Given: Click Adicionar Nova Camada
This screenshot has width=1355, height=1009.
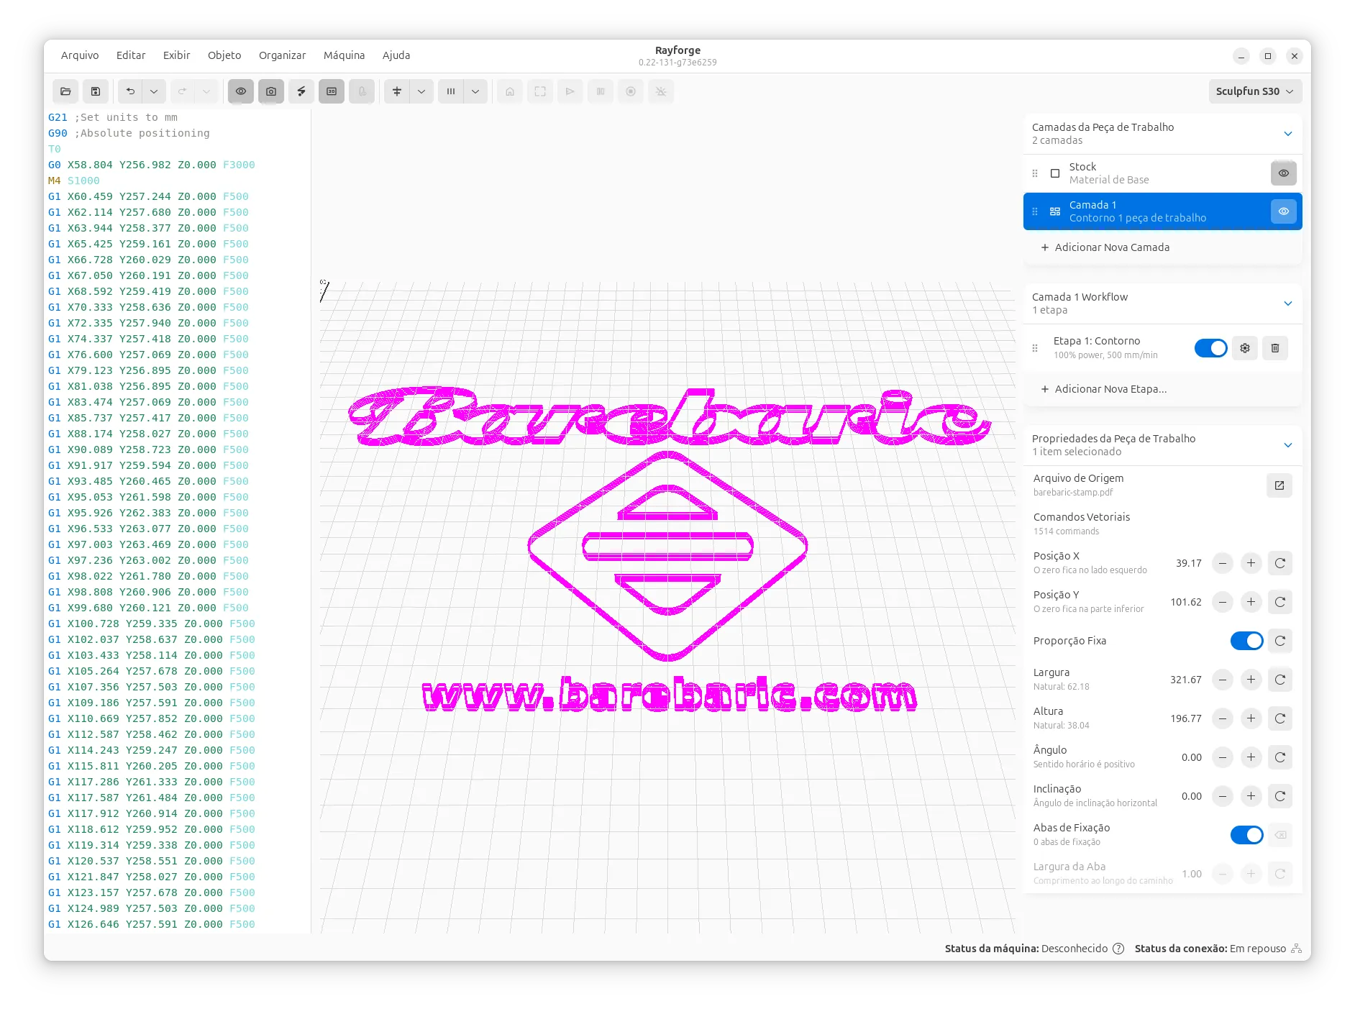Looking at the screenshot, I should point(1111,247).
